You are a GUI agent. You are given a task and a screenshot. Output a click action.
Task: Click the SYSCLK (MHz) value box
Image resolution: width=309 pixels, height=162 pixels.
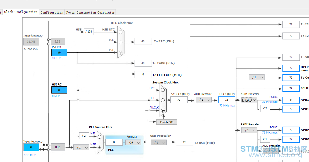179,100
